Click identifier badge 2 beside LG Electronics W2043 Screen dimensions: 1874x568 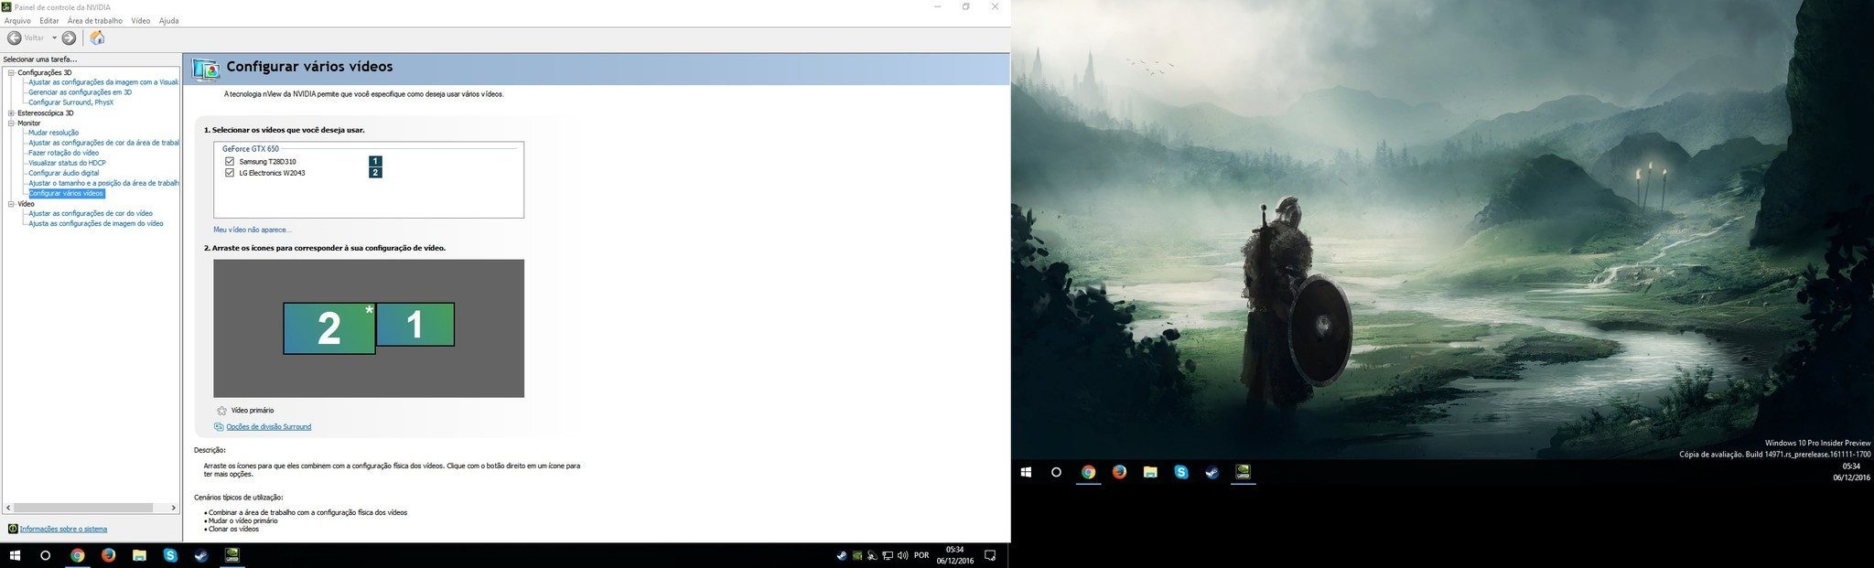point(375,172)
